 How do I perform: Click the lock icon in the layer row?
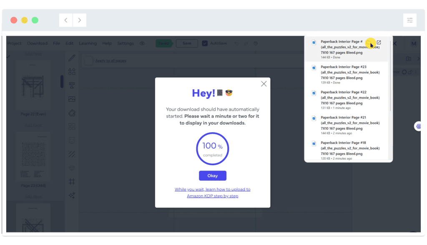pos(410,72)
